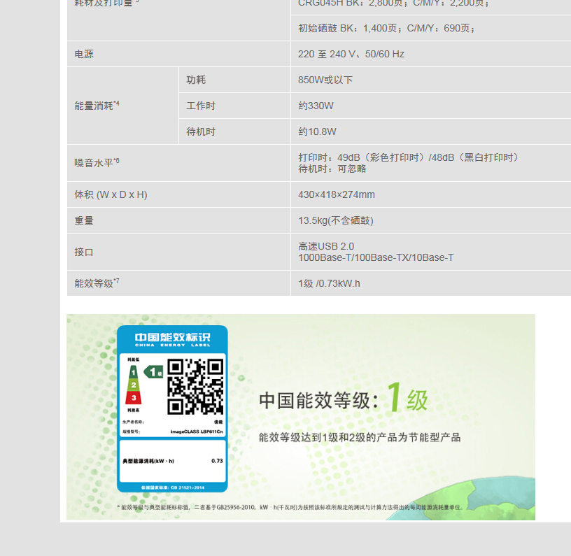The height and width of the screenshot is (556, 571).
Task: Click the '接口' row label
Action: [84, 252]
